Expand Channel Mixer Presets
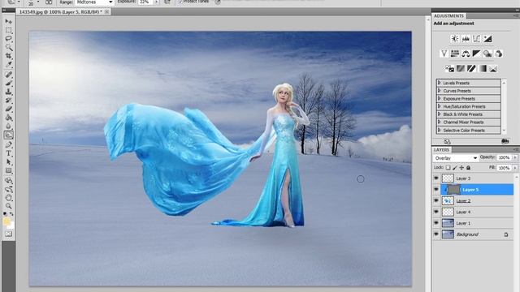Viewport: 520px width, 292px height. (440, 122)
